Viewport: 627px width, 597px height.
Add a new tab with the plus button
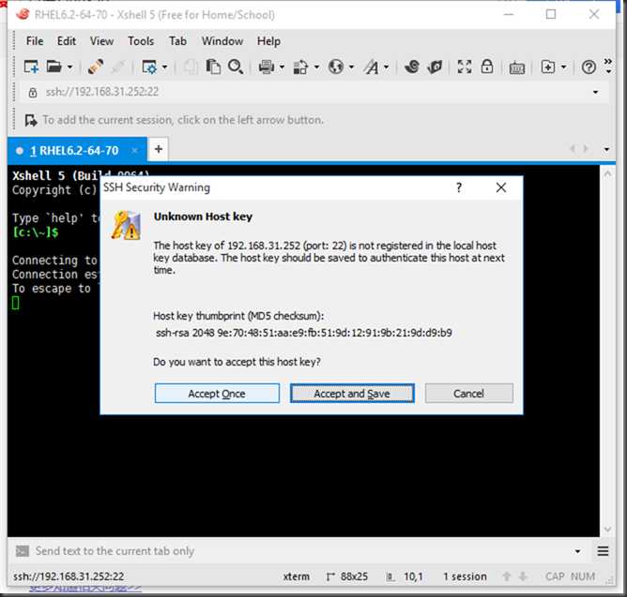[x=159, y=149]
